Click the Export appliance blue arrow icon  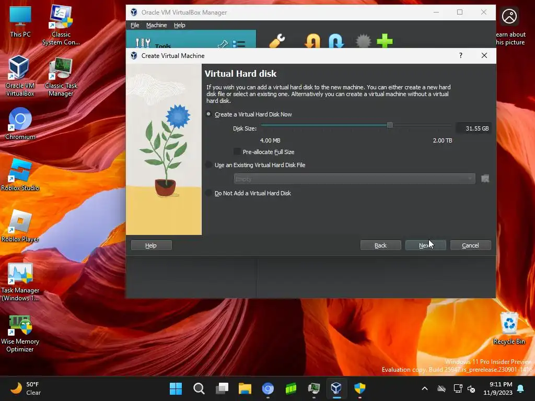pos(336,41)
